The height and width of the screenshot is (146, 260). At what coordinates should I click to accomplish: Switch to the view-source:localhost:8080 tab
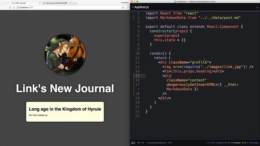tap(57, 3)
